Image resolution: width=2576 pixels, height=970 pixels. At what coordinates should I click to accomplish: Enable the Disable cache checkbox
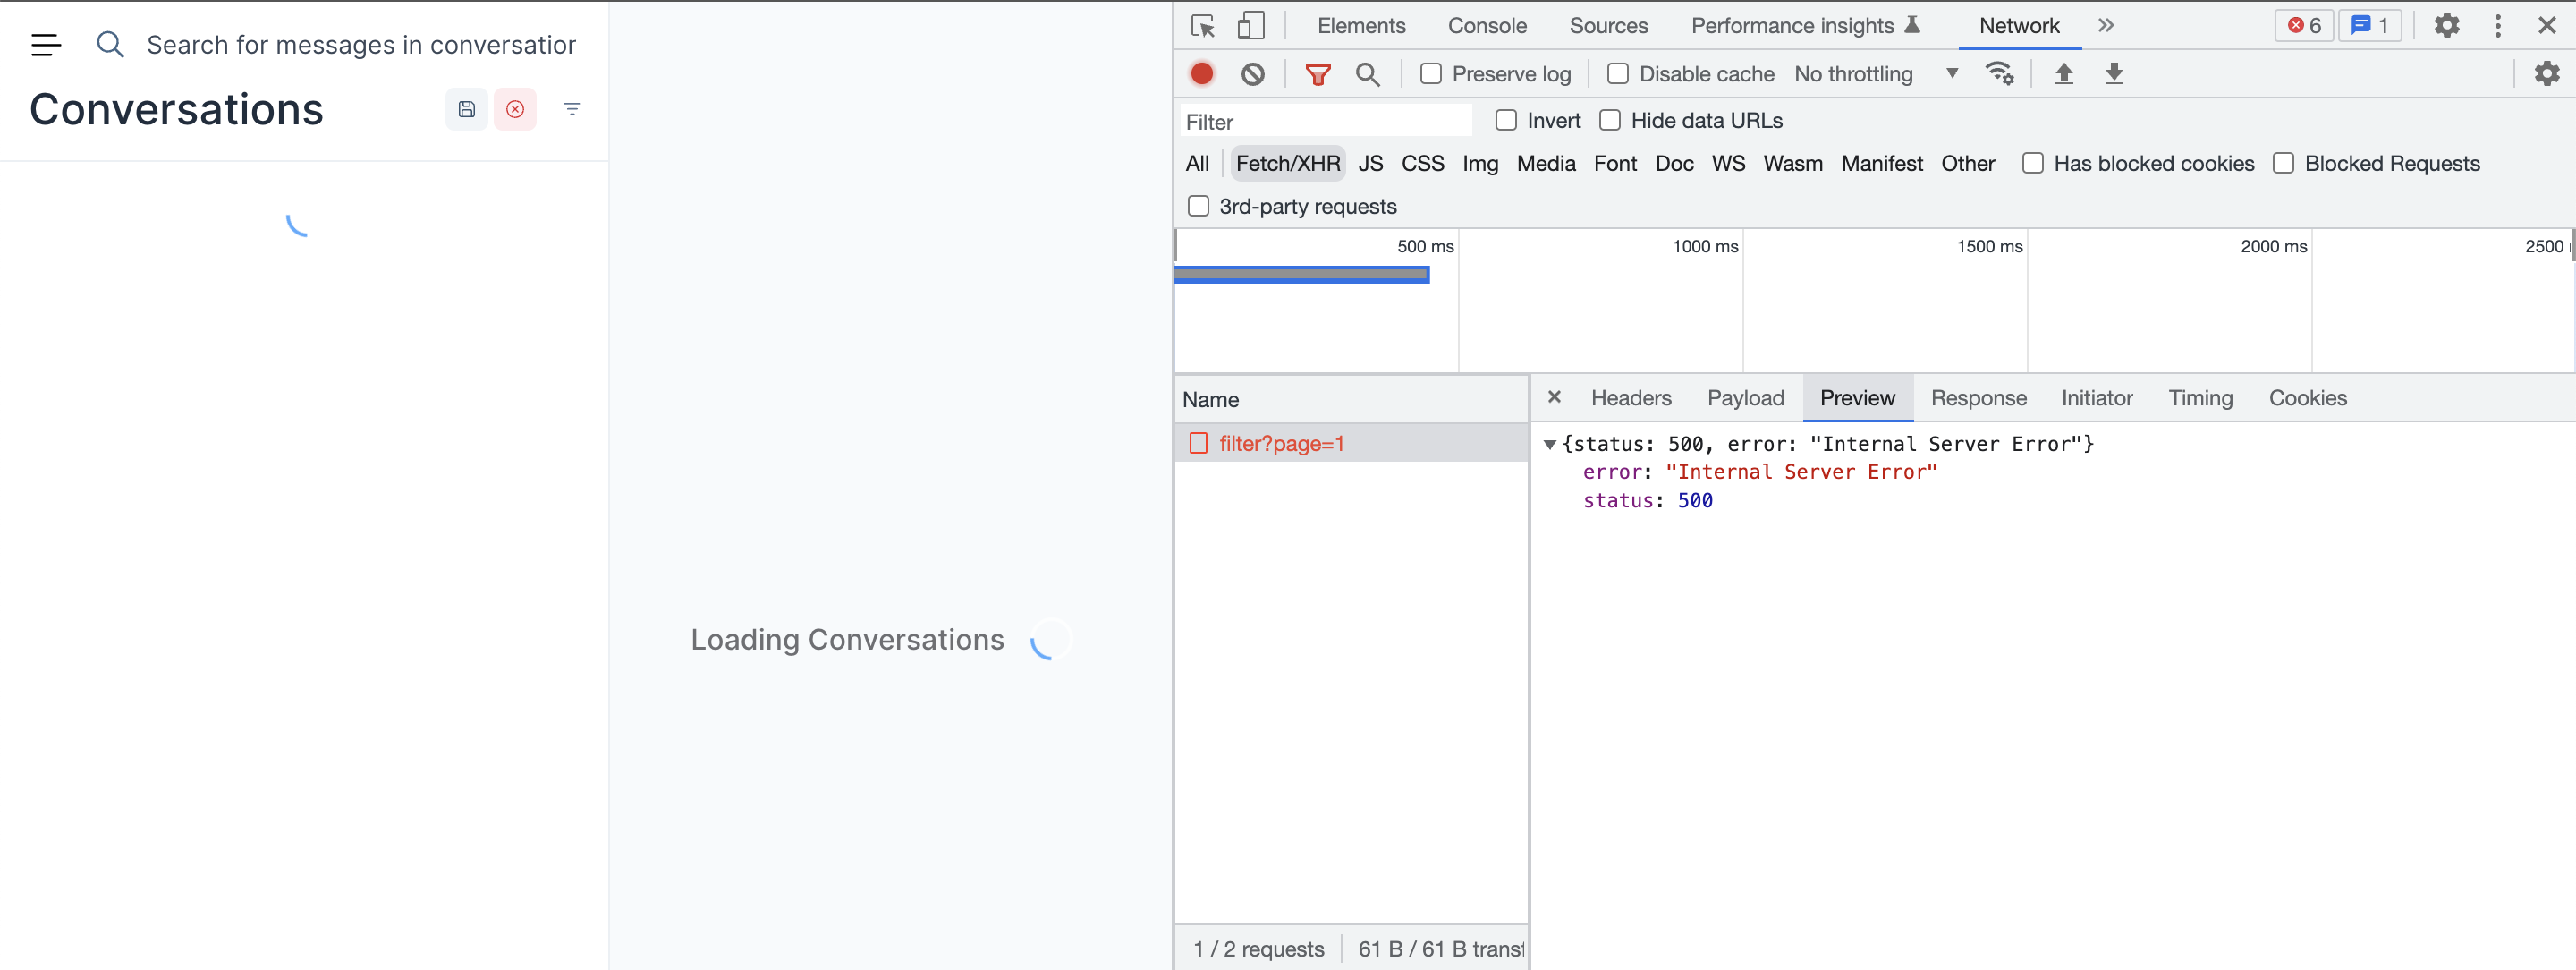(x=1618, y=74)
